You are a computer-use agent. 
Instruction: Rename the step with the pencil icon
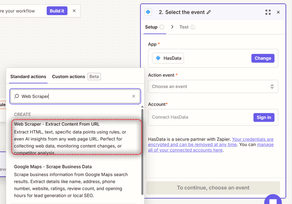coord(209,12)
